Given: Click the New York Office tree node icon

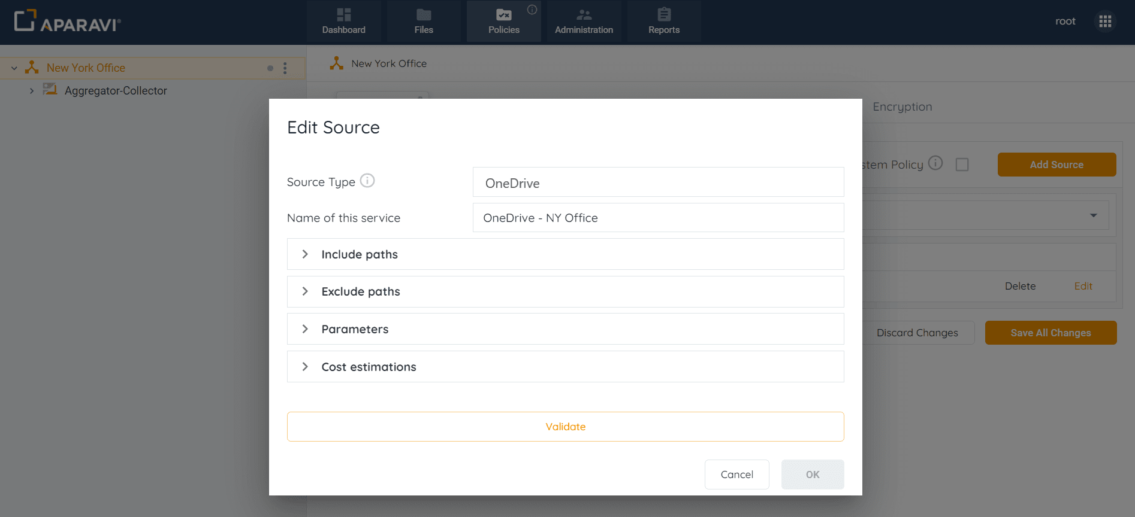Looking at the screenshot, I should pyautogui.click(x=32, y=68).
